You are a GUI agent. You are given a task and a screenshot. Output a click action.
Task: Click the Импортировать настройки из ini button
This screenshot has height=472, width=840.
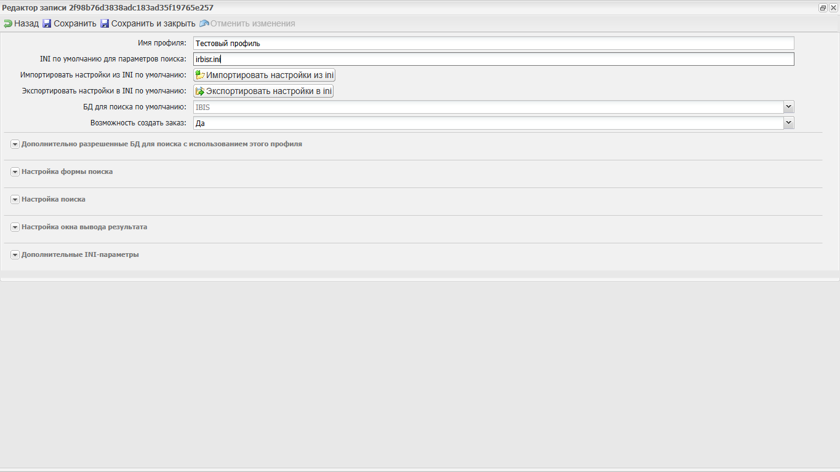pos(265,75)
